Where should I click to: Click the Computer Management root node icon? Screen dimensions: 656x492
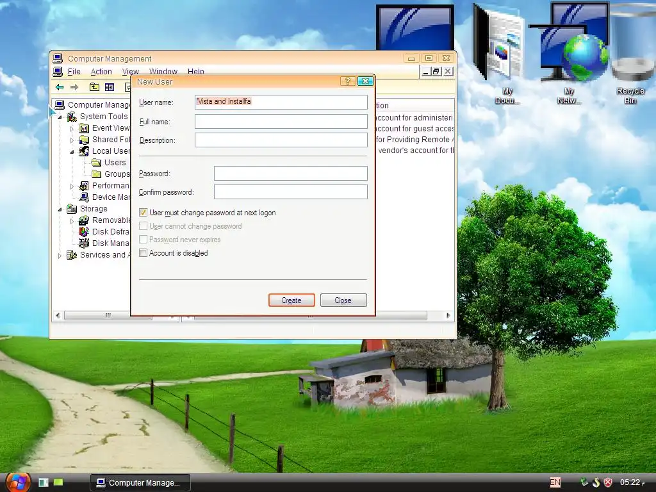[x=60, y=104]
